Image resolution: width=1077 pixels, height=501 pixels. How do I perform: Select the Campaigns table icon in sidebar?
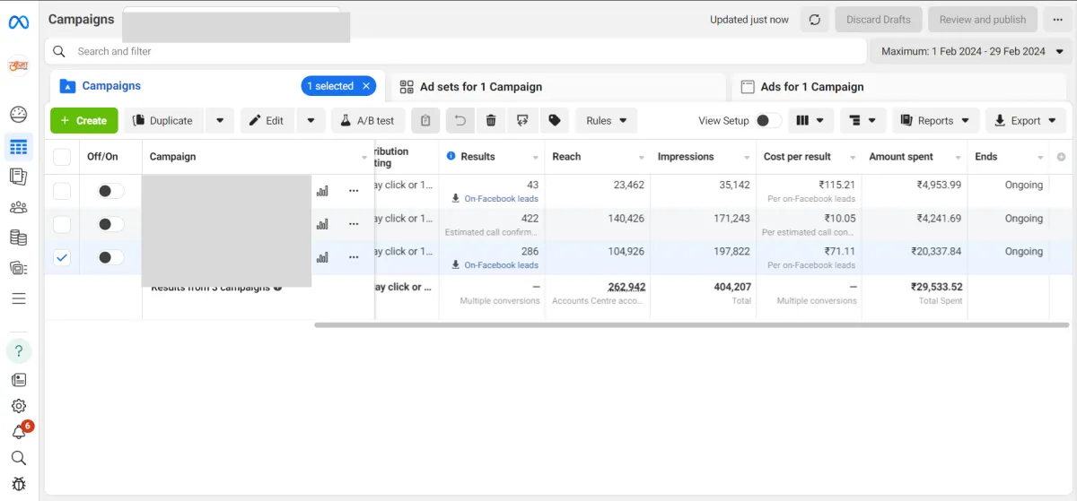click(x=18, y=147)
